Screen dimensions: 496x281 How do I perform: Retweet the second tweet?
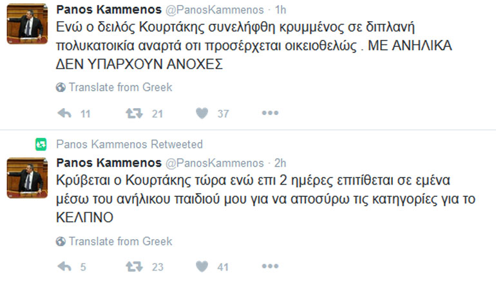pyautogui.click(x=134, y=267)
